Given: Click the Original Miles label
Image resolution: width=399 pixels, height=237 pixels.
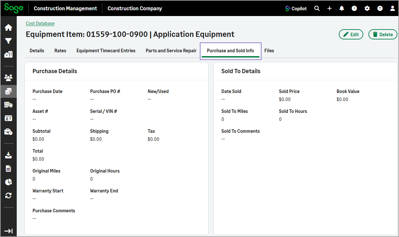Looking at the screenshot, I should point(46,171).
